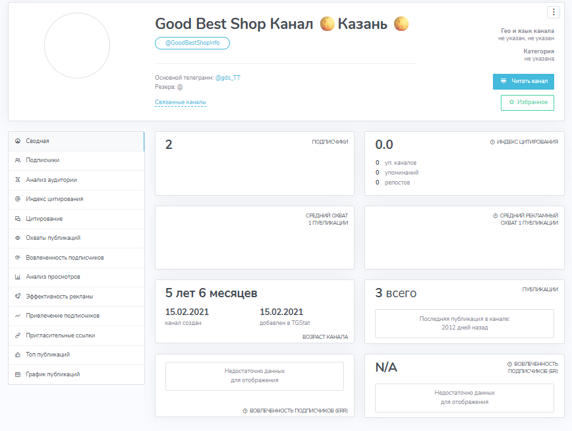The image size is (572, 431).
Task: Select Анализ аудитории in sidebar
Action: coord(76,180)
